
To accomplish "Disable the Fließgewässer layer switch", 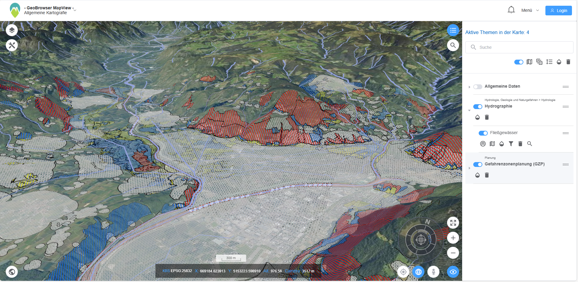I will [483, 133].
